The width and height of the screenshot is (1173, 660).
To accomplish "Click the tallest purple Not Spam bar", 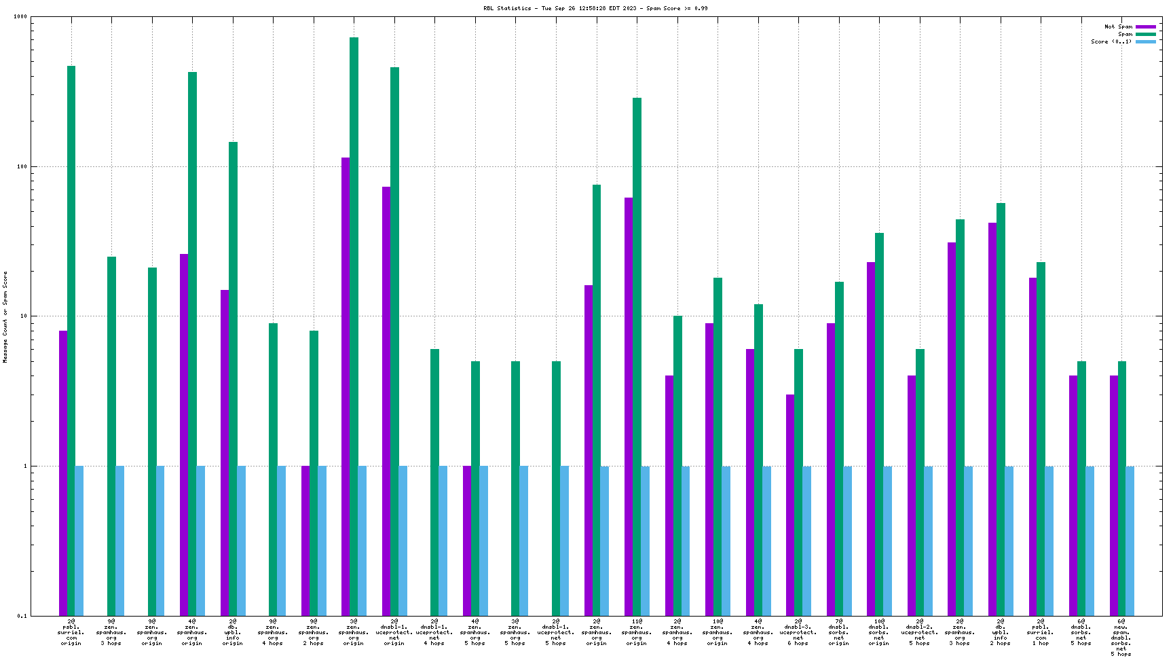I will [346, 386].
